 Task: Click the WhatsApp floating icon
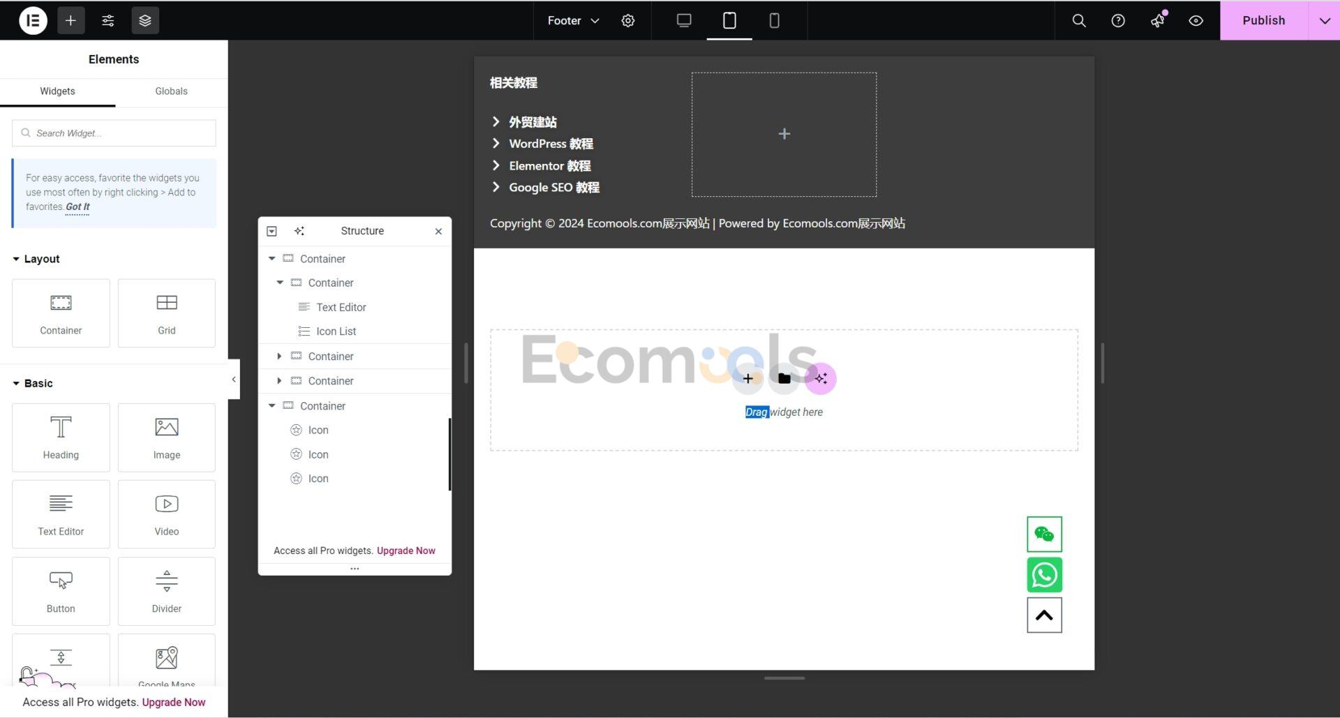(x=1044, y=575)
